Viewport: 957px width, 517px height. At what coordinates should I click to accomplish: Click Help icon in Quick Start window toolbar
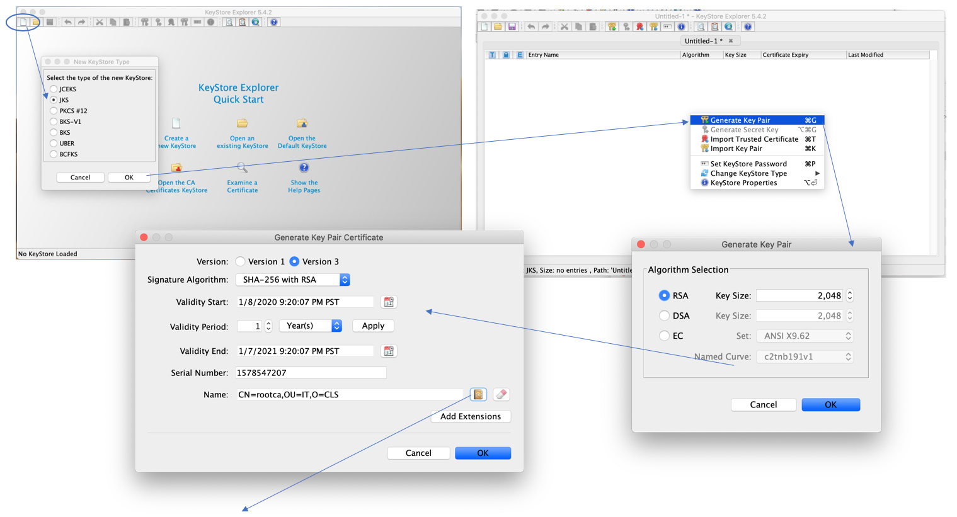pyautogui.click(x=273, y=22)
